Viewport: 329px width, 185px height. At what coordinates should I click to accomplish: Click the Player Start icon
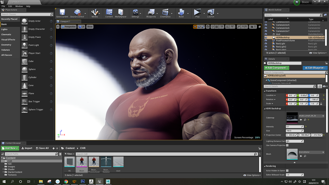coord(24,53)
